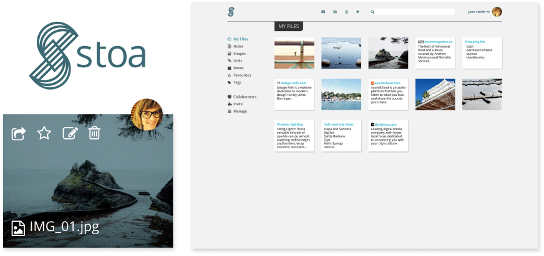Image resolution: width=544 pixels, height=256 pixels.
Task: Click the search input field
Action: pos(412,12)
